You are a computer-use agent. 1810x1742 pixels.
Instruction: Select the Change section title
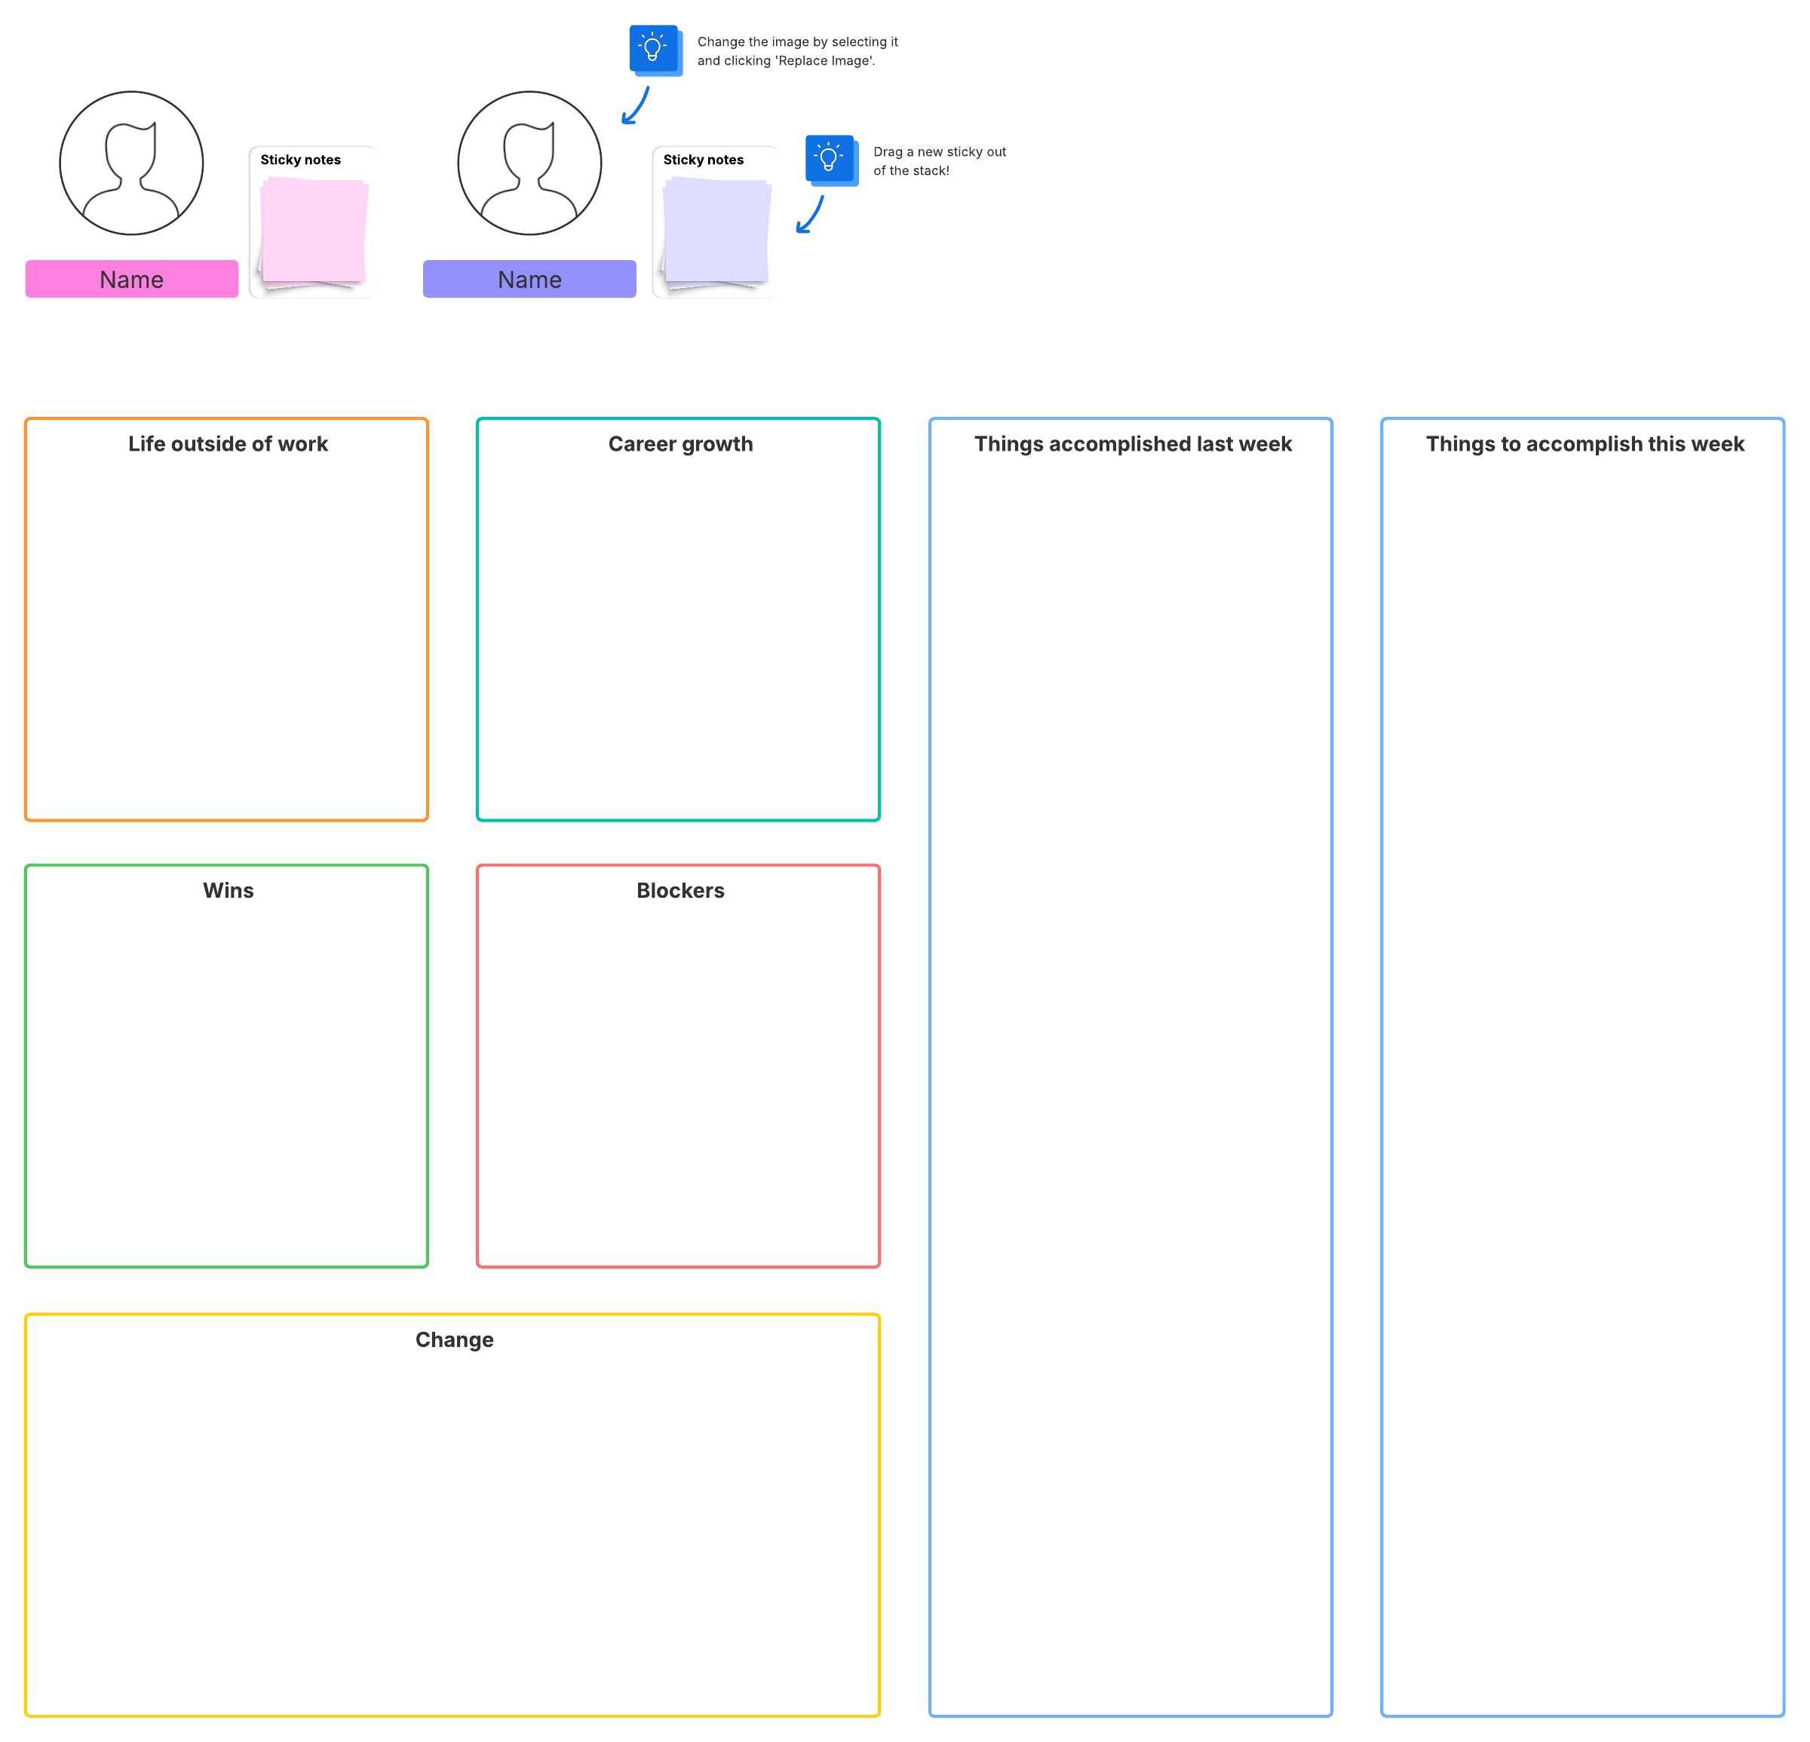[x=454, y=1340]
